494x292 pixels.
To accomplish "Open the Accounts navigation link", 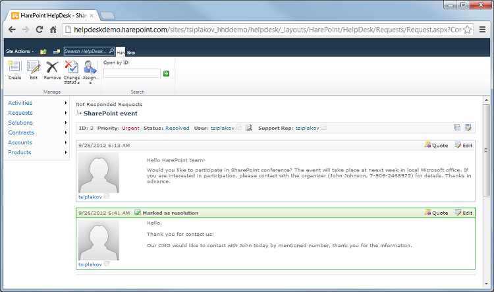I will [20, 142].
